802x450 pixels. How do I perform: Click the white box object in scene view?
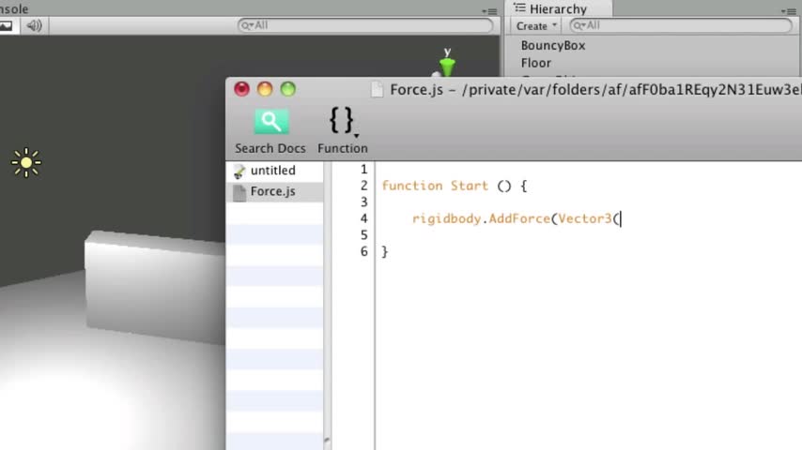click(153, 286)
